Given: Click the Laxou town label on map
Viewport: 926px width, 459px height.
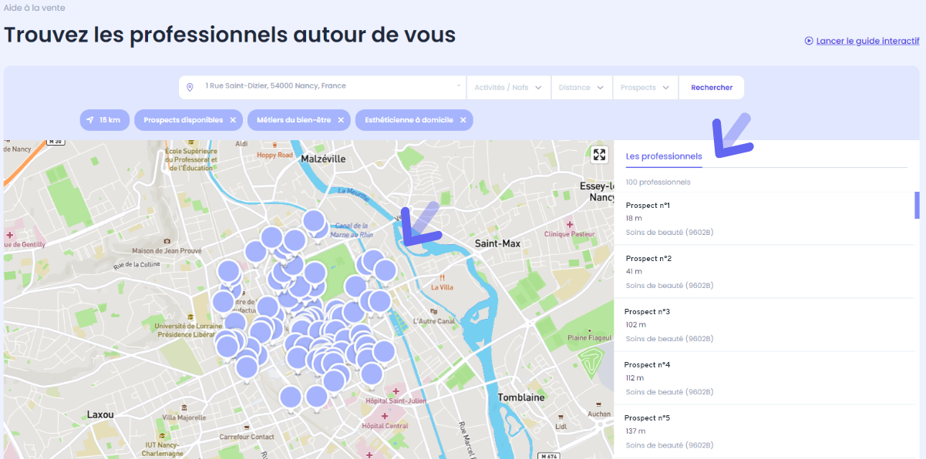Looking at the screenshot, I should point(100,414).
